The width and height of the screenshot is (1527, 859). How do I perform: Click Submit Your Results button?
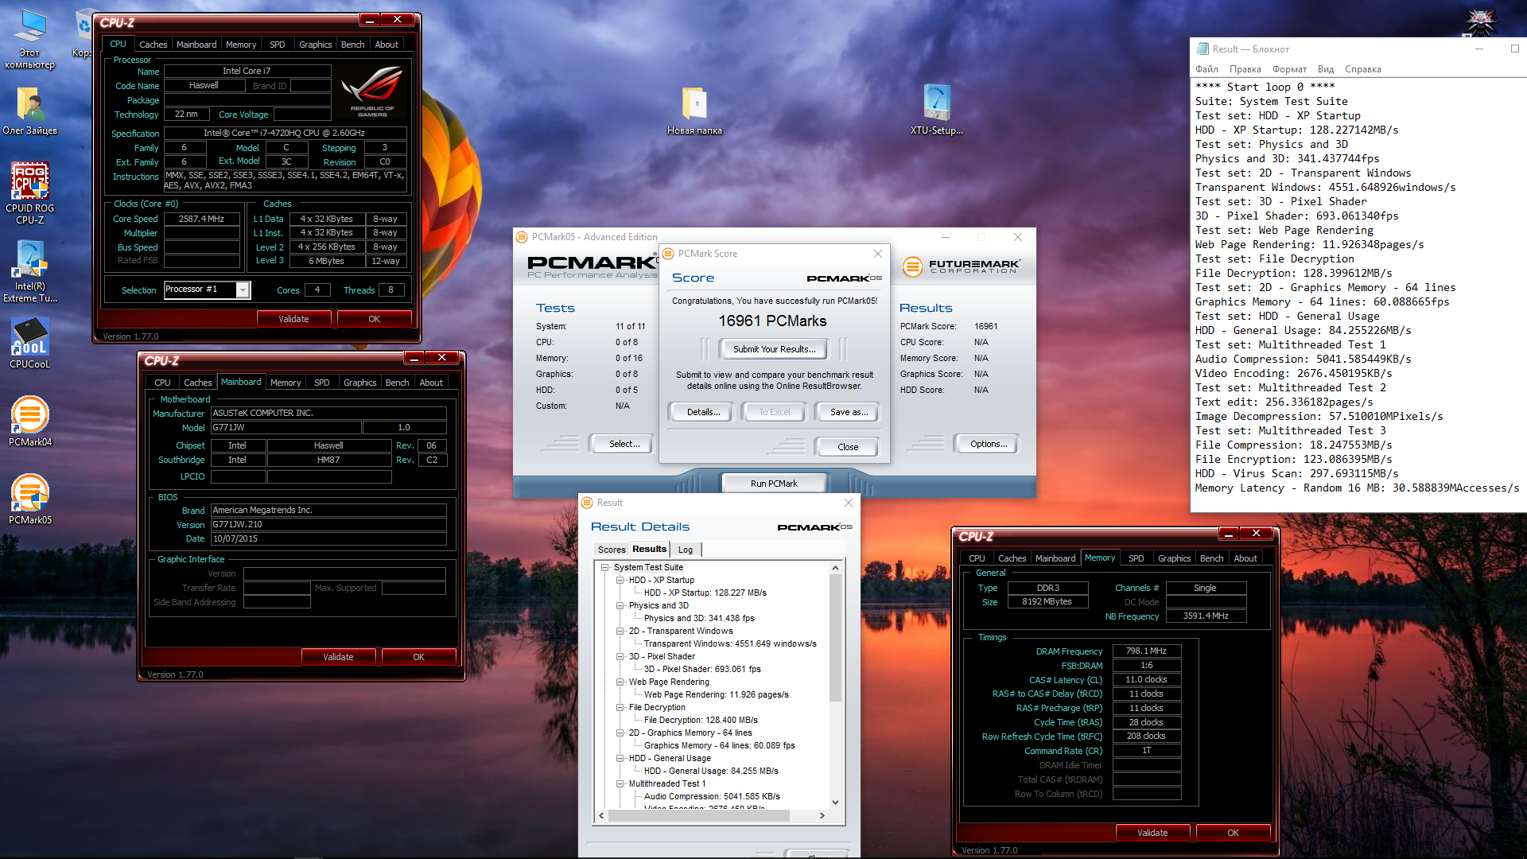(x=774, y=349)
